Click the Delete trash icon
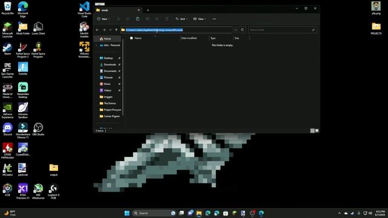The height and width of the screenshot is (218, 388). pyautogui.click(x=167, y=19)
